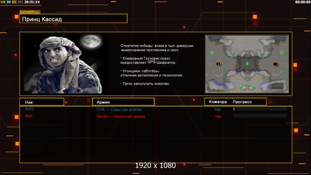Select the 'Прогресс' column header
The height and width of the screenshot is (175, 311).
click(x=242, y=102)
